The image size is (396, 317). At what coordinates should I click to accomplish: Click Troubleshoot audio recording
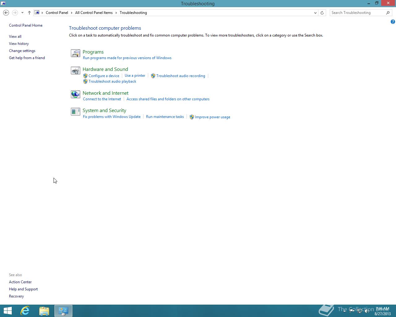pos(181,76)
